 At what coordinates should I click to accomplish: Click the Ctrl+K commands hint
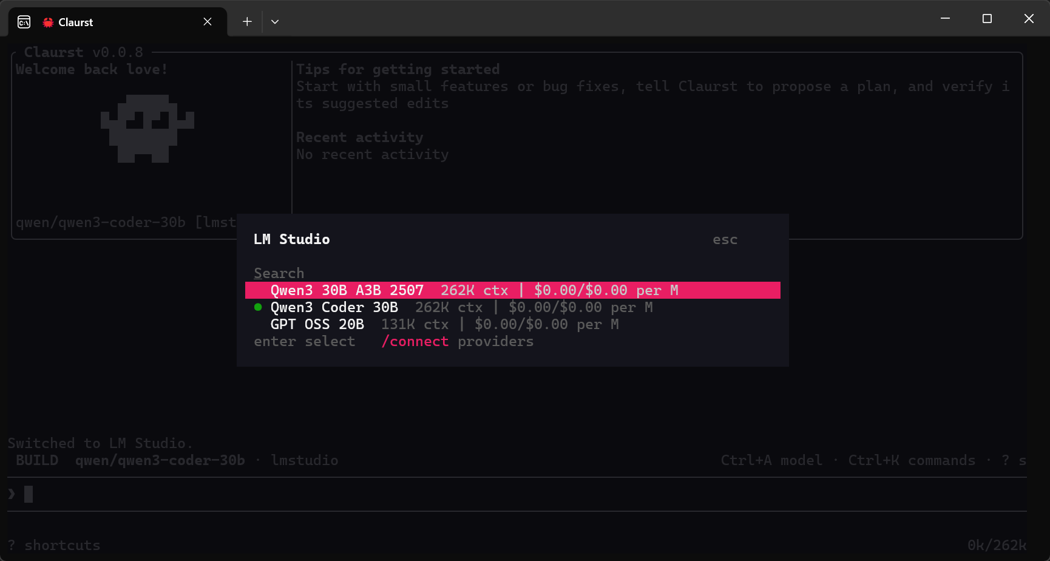pos(912,460)
